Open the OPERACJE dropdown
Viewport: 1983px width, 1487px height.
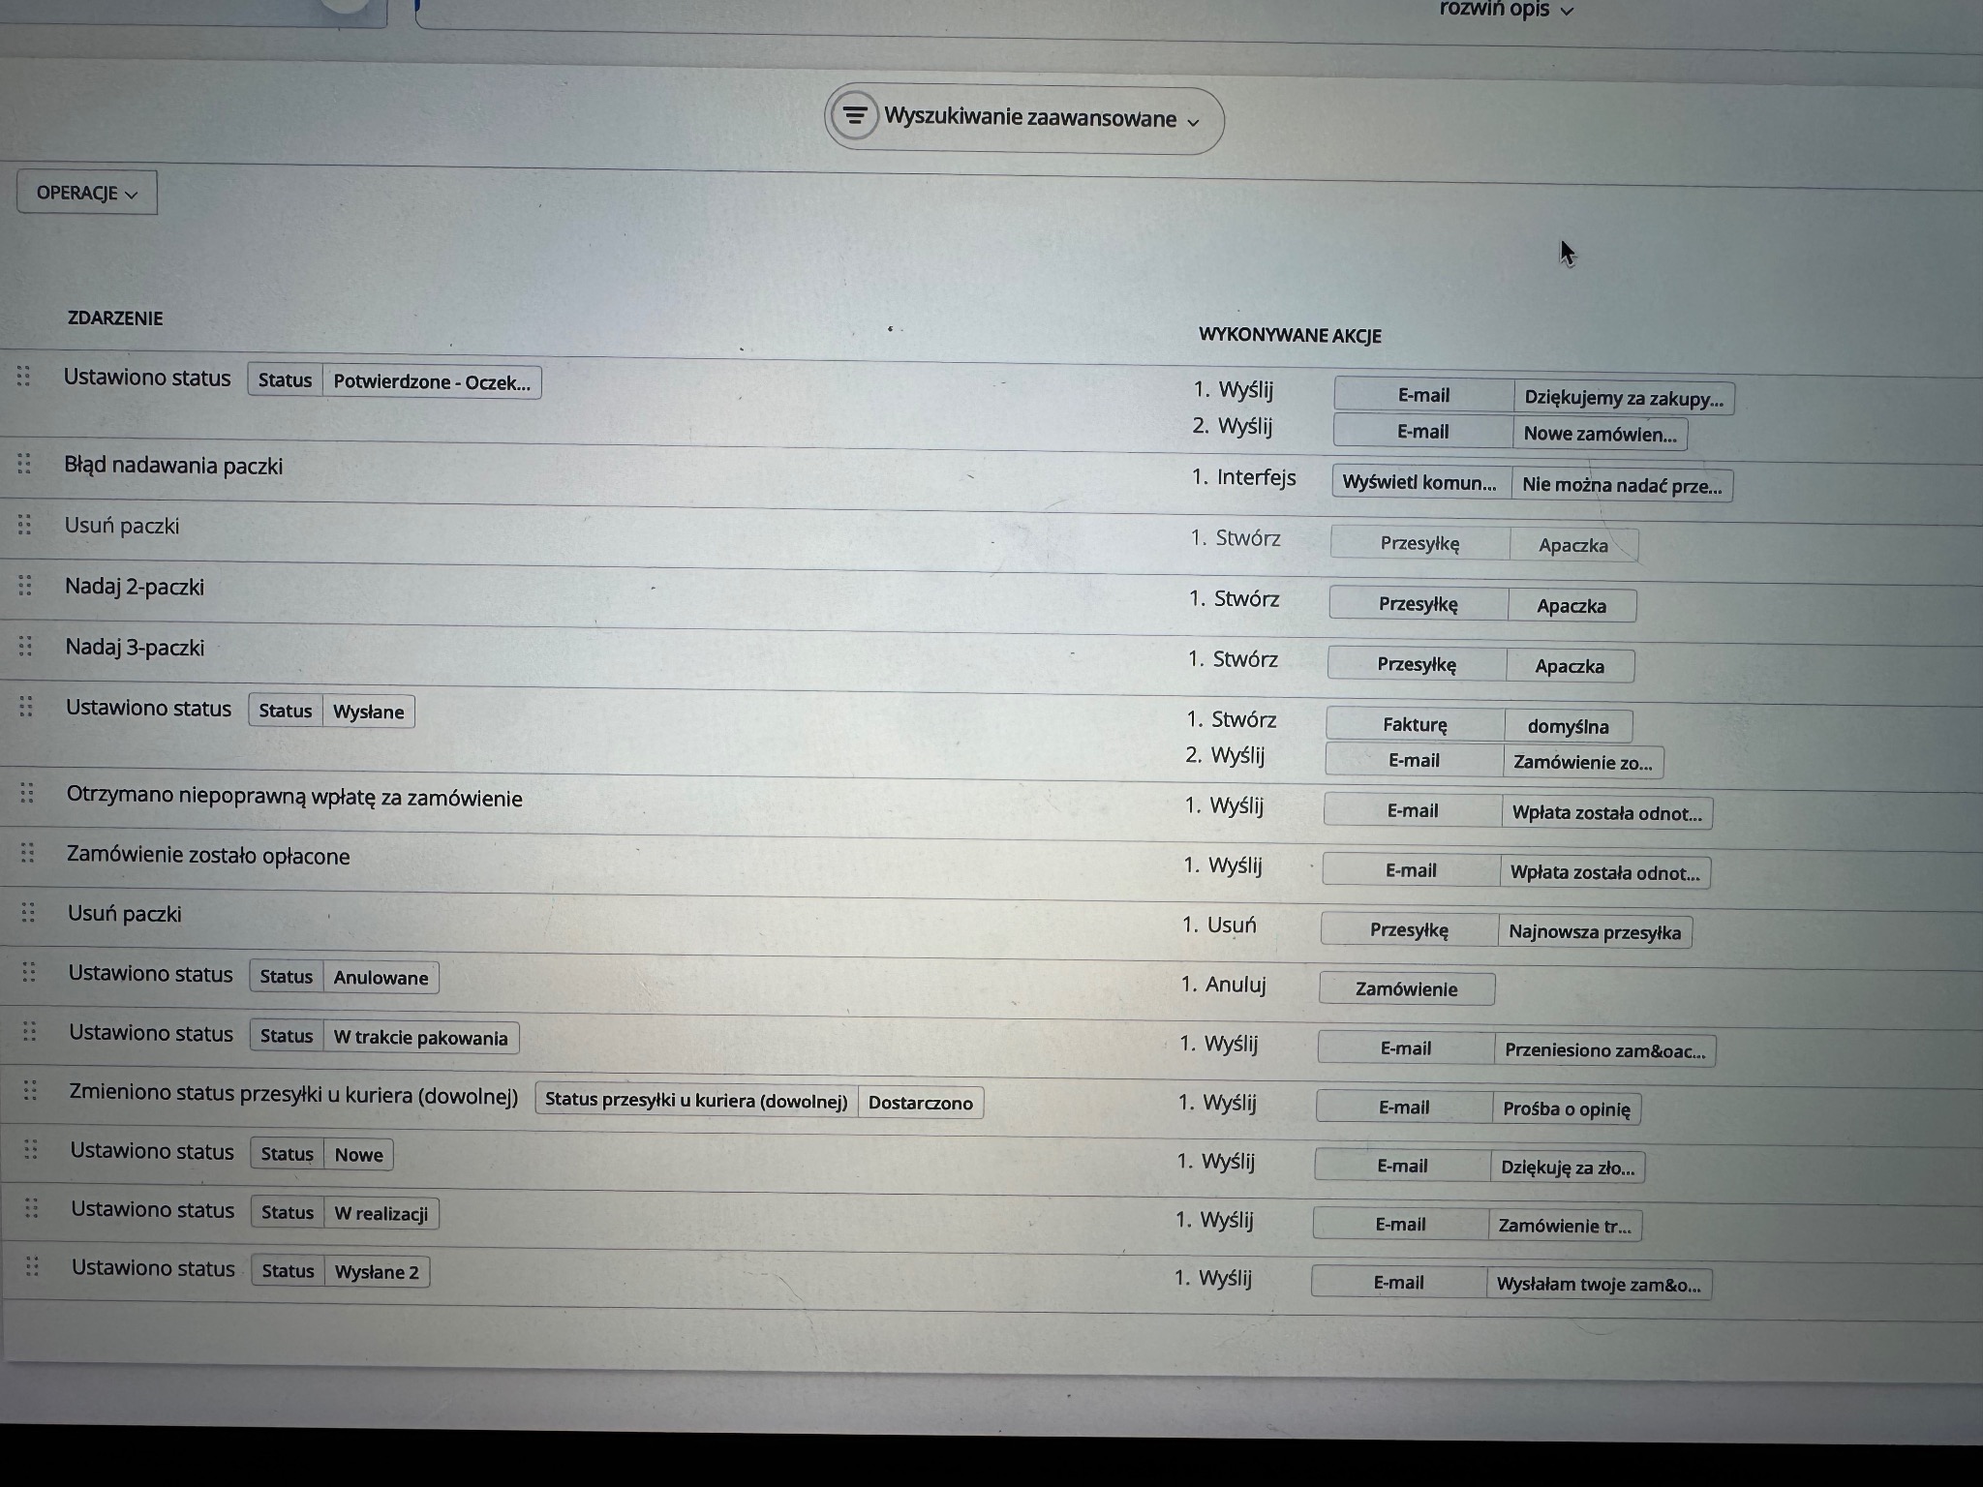86,192
